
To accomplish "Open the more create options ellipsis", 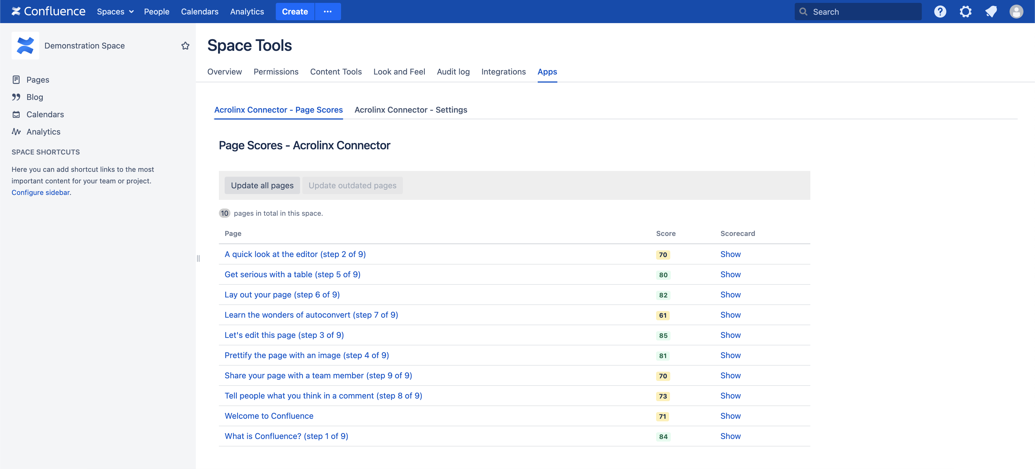I will (x=328, y=12).
